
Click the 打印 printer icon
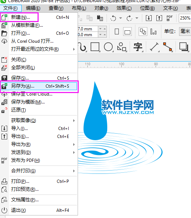pos(4,181)
